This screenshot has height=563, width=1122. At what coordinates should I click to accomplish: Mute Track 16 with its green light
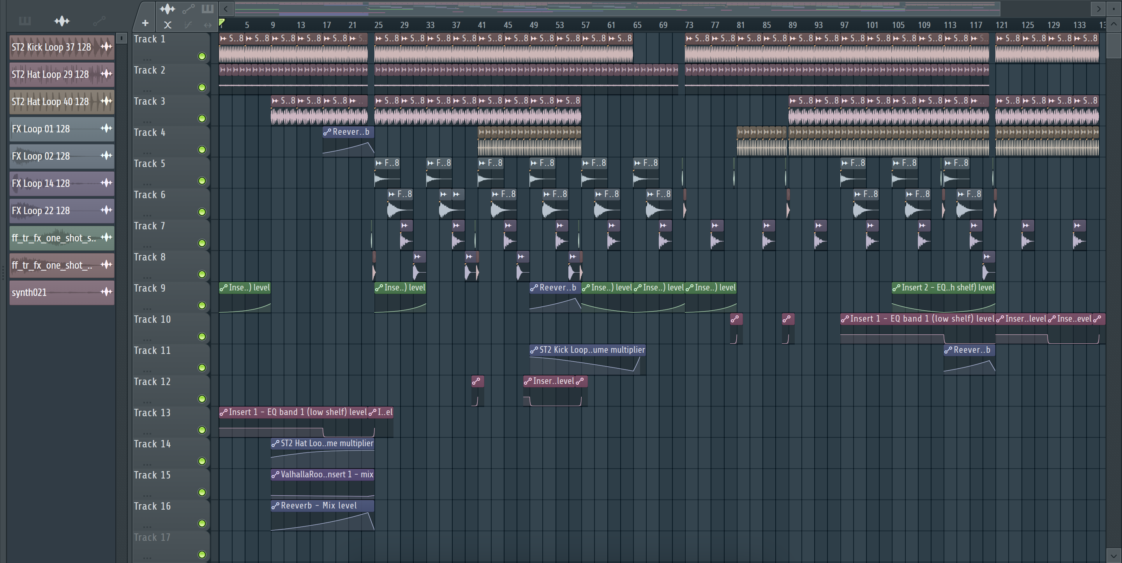[202, 523]
